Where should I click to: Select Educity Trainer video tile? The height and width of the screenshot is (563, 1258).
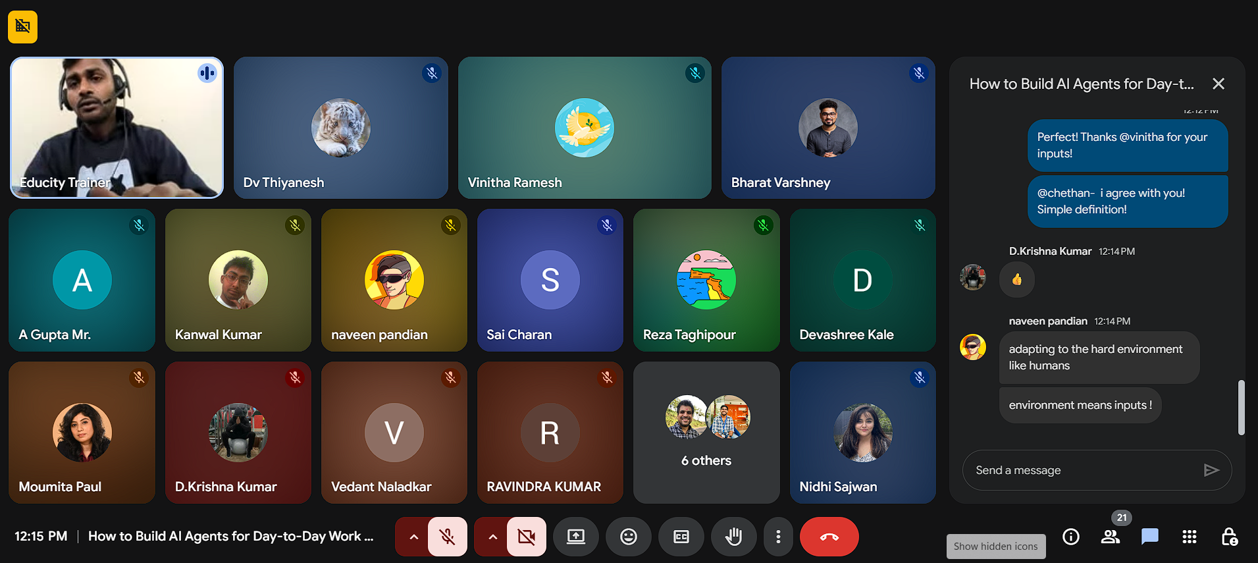pos(117,128)
